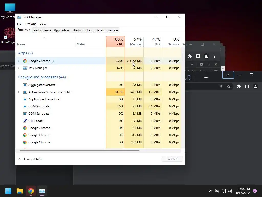Screen dimensions: 262x197
Task: Expand Antimalware Service Executable row
Action: pos(18,92)
